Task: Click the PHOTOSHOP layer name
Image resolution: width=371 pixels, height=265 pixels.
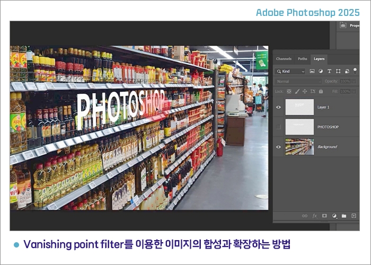Action: coord(328,127)
